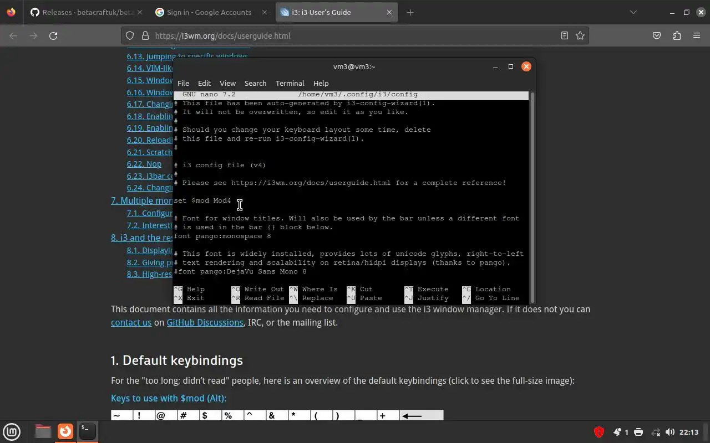Open the Firefox extensions puzzle icon

click(677, 35)
